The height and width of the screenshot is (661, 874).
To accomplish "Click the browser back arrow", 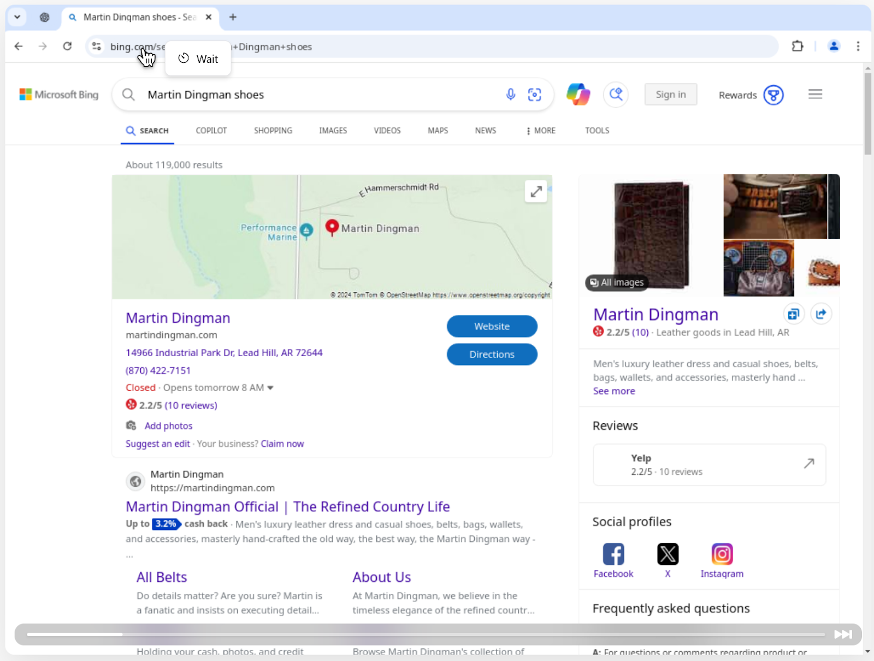I will click(19, 46).
